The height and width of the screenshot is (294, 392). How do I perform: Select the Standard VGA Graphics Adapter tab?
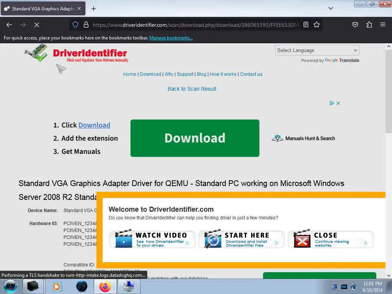tap(43, 8)
